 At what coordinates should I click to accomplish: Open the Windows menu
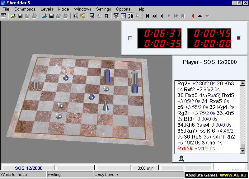click(x=82, y=9)
